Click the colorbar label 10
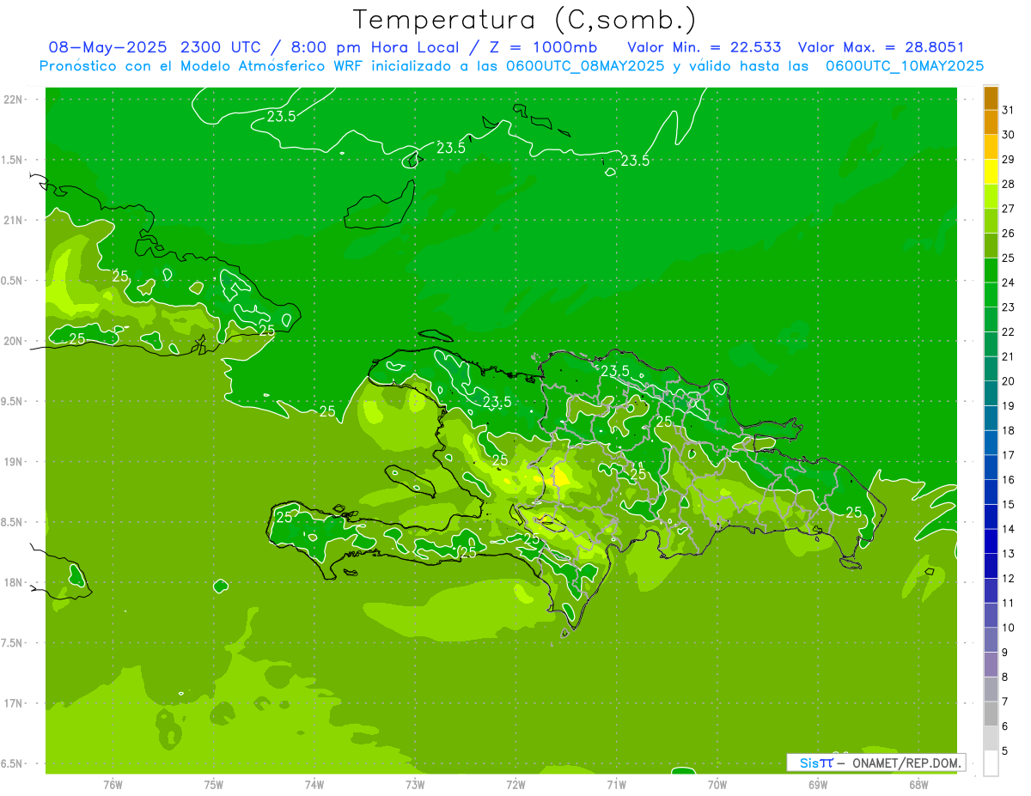The width and height of the screenshot is (1031, 796). click(x=1008, y=628)
